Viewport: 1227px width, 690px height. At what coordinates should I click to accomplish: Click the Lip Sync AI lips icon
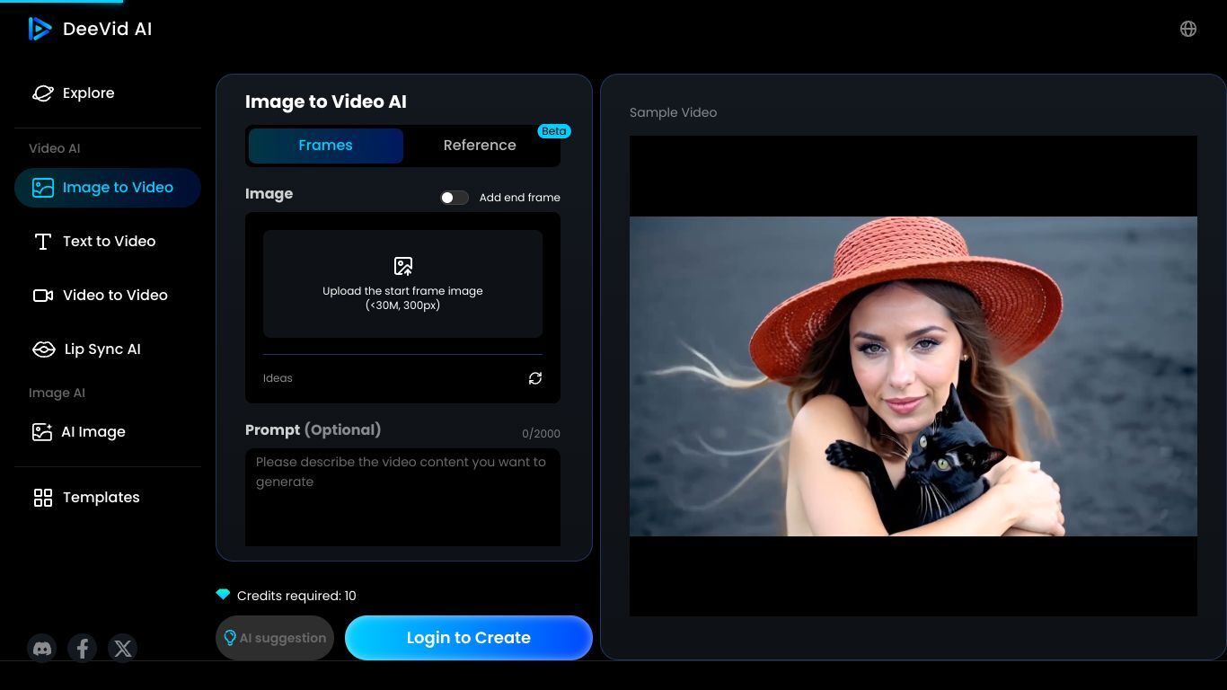coord(43,349)
